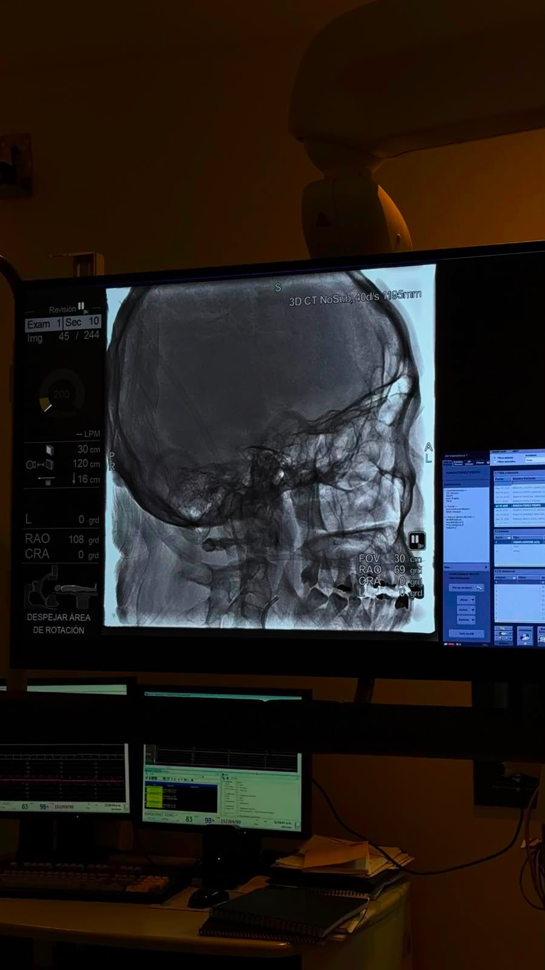Click the globe icon button at browser bottom
This screenshot has width=545, height=970.
click(525, 636)
